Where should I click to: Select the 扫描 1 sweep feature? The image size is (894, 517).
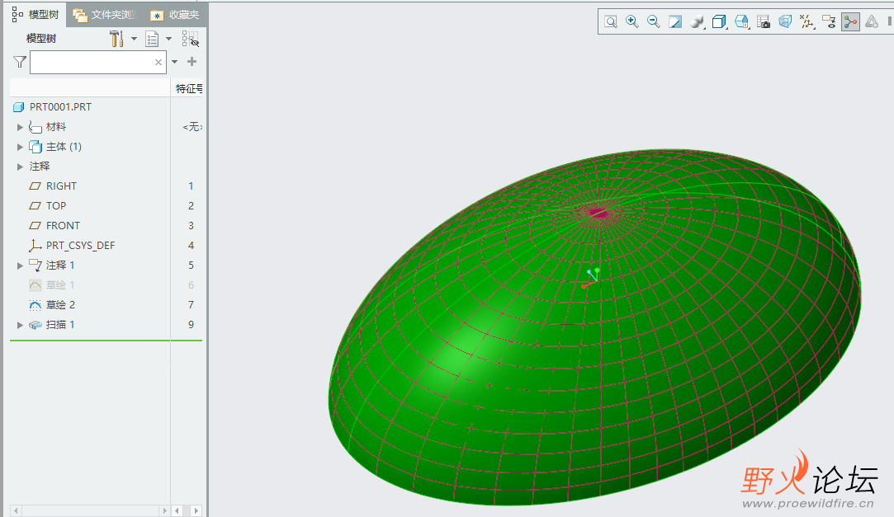(60, 325)
